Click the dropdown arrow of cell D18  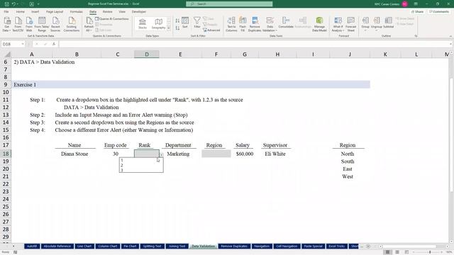click(x=161, y=154)
